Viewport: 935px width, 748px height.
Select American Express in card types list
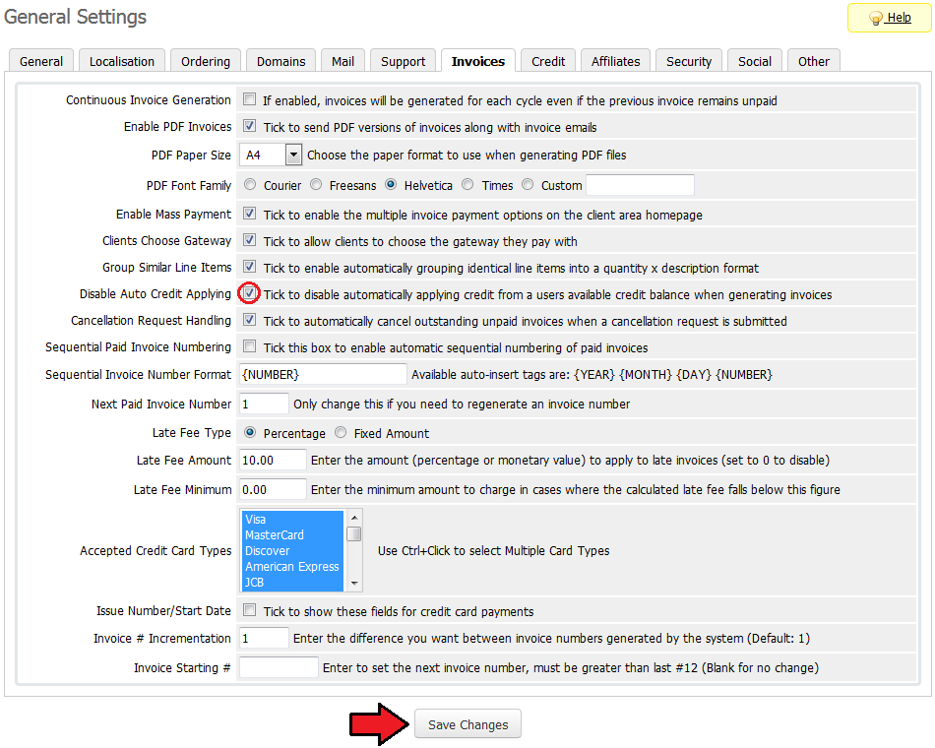tap(292, 566)
